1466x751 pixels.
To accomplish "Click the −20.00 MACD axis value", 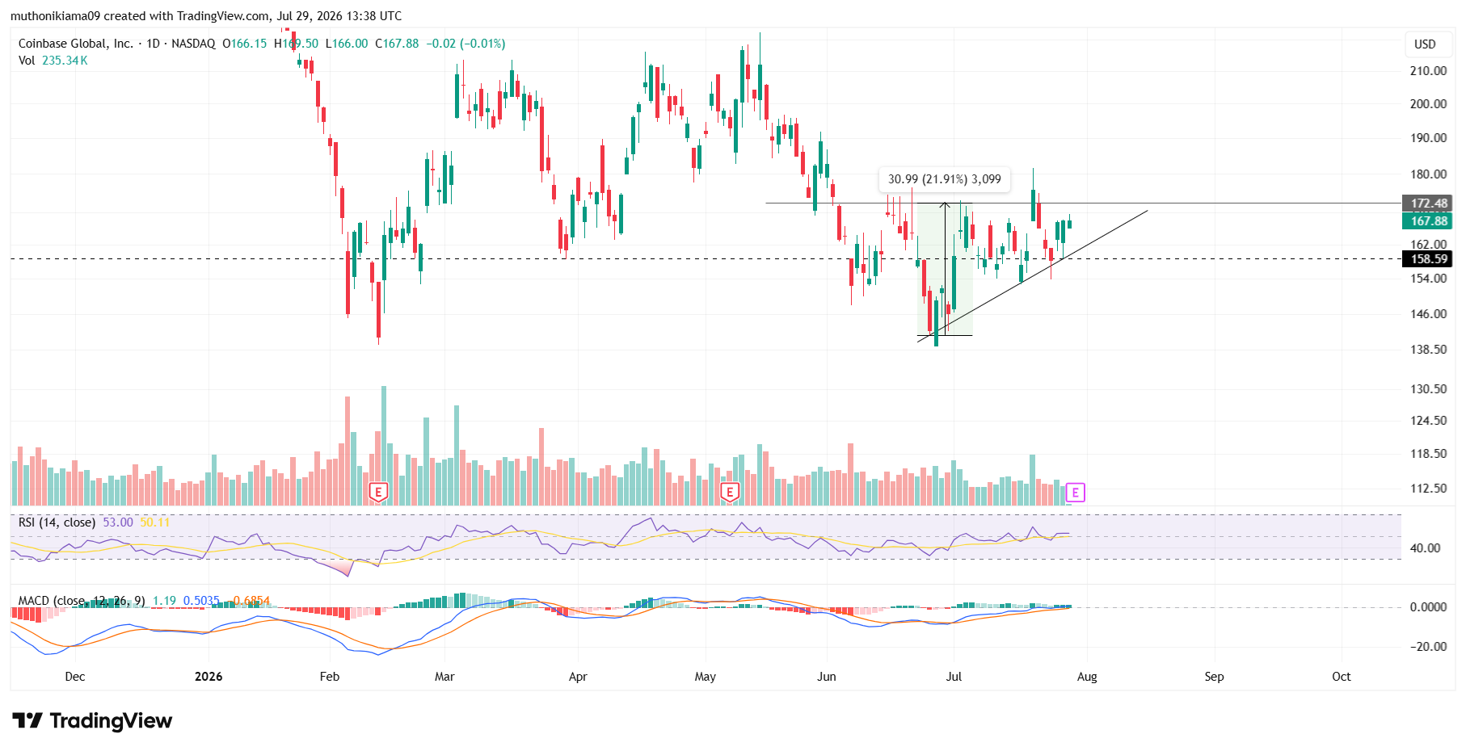I will coord(1428,647).
